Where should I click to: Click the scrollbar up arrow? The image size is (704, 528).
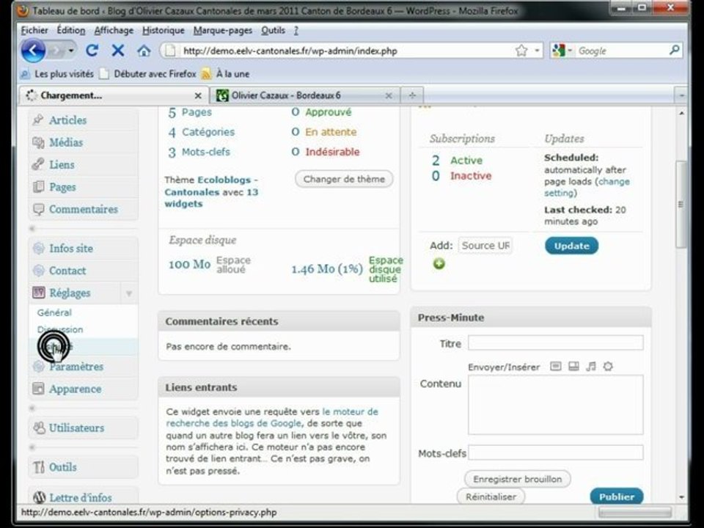coord(681,113)
